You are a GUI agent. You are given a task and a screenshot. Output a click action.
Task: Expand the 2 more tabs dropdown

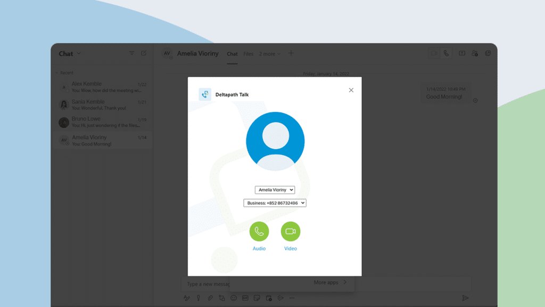pyautogui.click(x=270, y=54)
